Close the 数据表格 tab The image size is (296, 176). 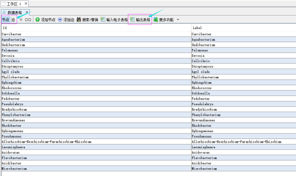(27, 12)
